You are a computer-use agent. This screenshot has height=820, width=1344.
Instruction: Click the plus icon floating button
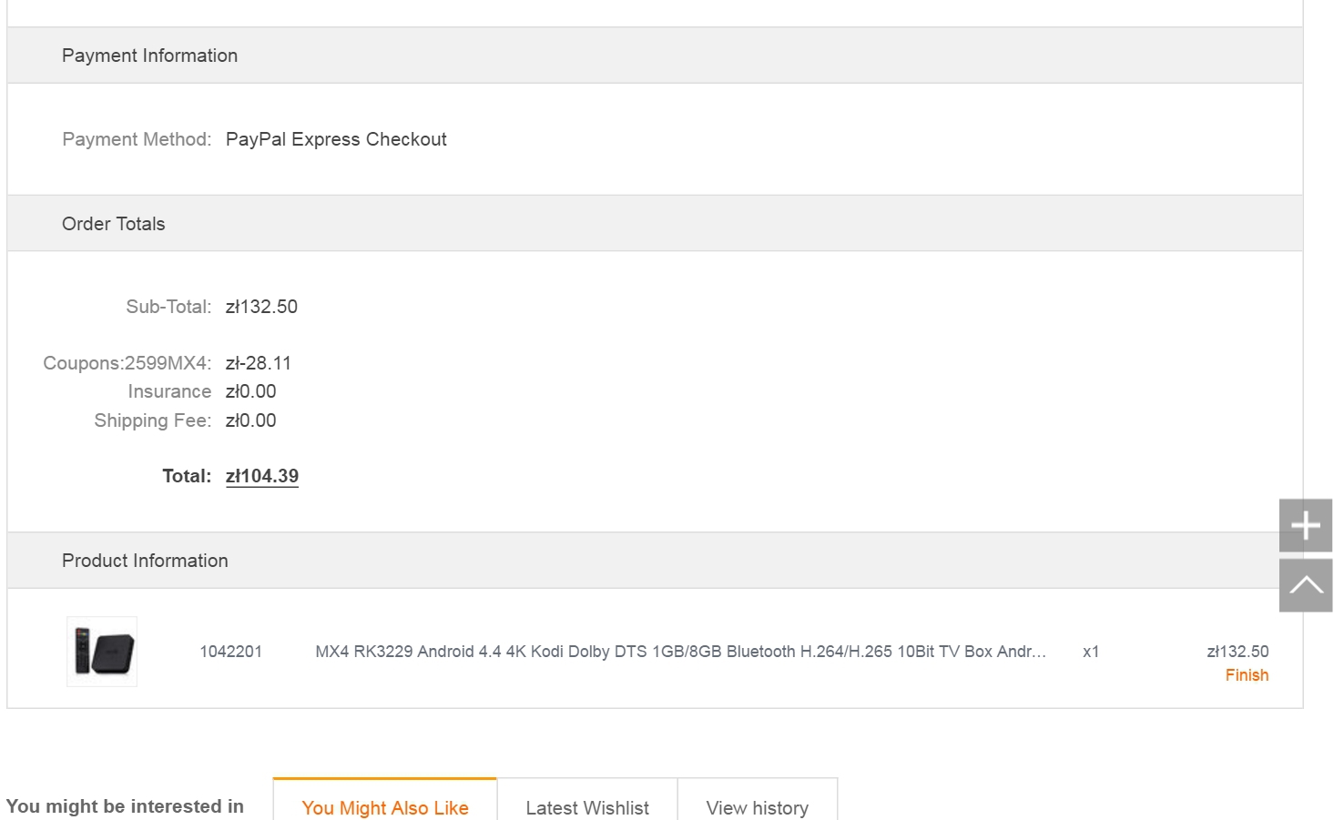click(x=1305, y=525)
